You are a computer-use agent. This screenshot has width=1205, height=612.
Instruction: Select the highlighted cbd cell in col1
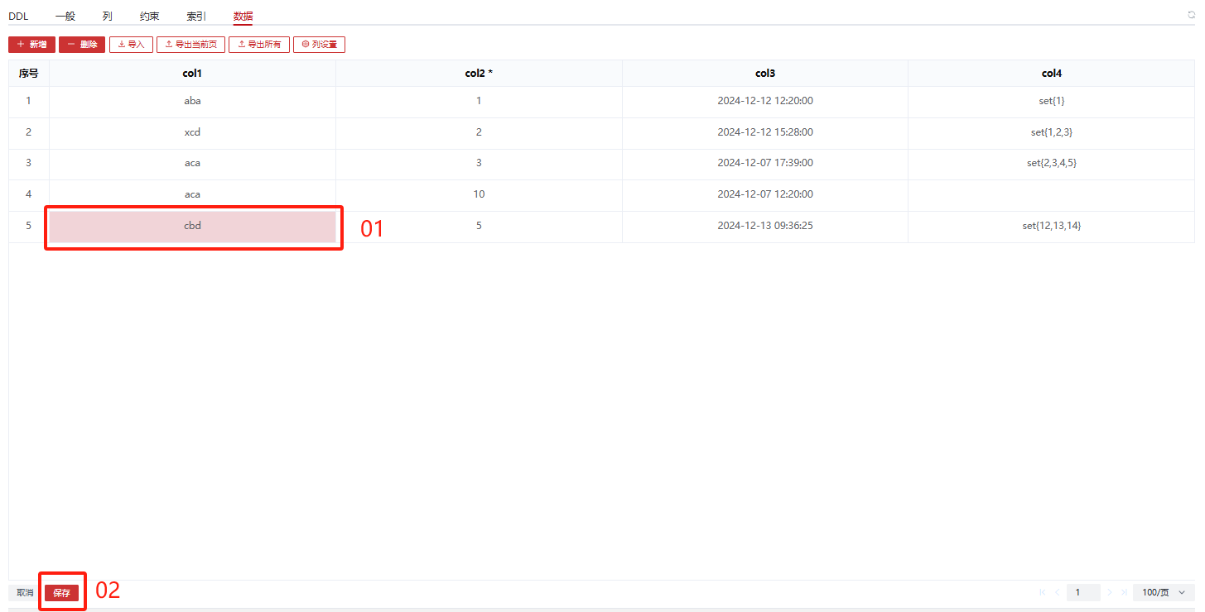(x=192, y=226)
